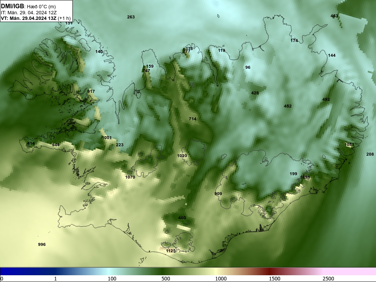Click the 1070 height label
The image size is (376, 282).
point(130,177)
